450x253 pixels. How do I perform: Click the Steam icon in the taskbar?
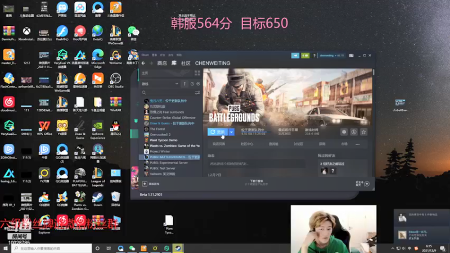click(178, 248)
